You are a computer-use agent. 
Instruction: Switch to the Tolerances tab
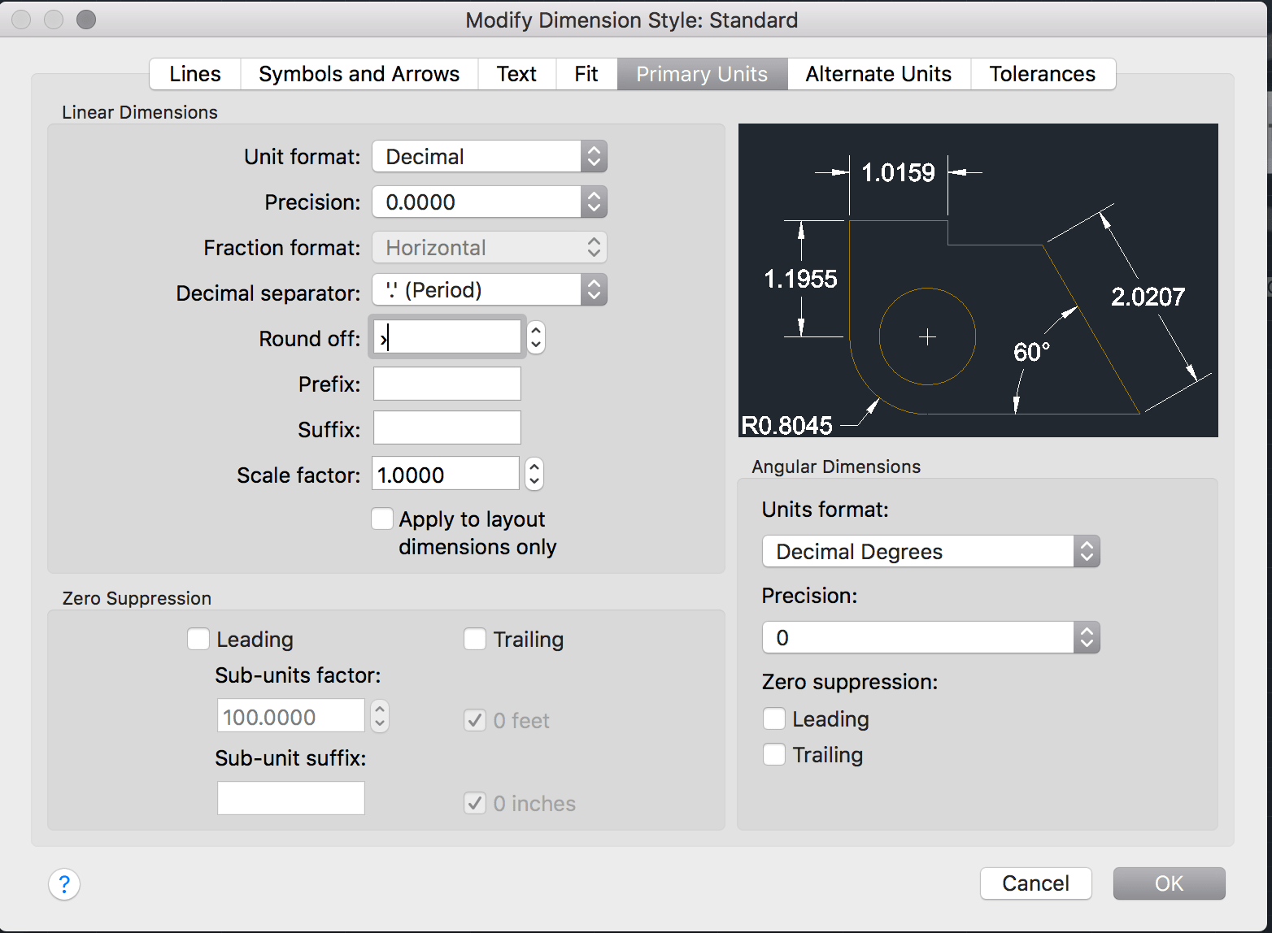[1043, 74]
